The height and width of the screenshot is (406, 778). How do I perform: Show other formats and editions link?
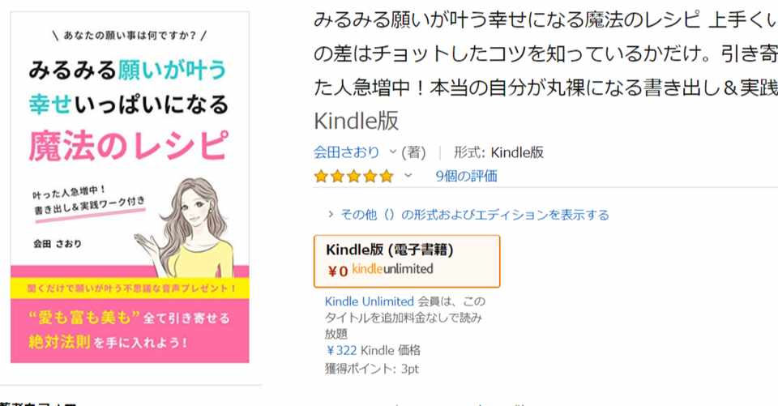pos(475,215)
